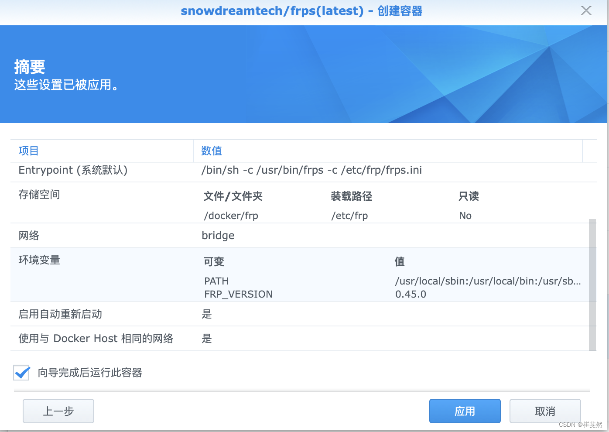Select the 是 value for Docker Host network
Image resolution: width=609 pixels, height=432 pixels.
pos(207,339)
